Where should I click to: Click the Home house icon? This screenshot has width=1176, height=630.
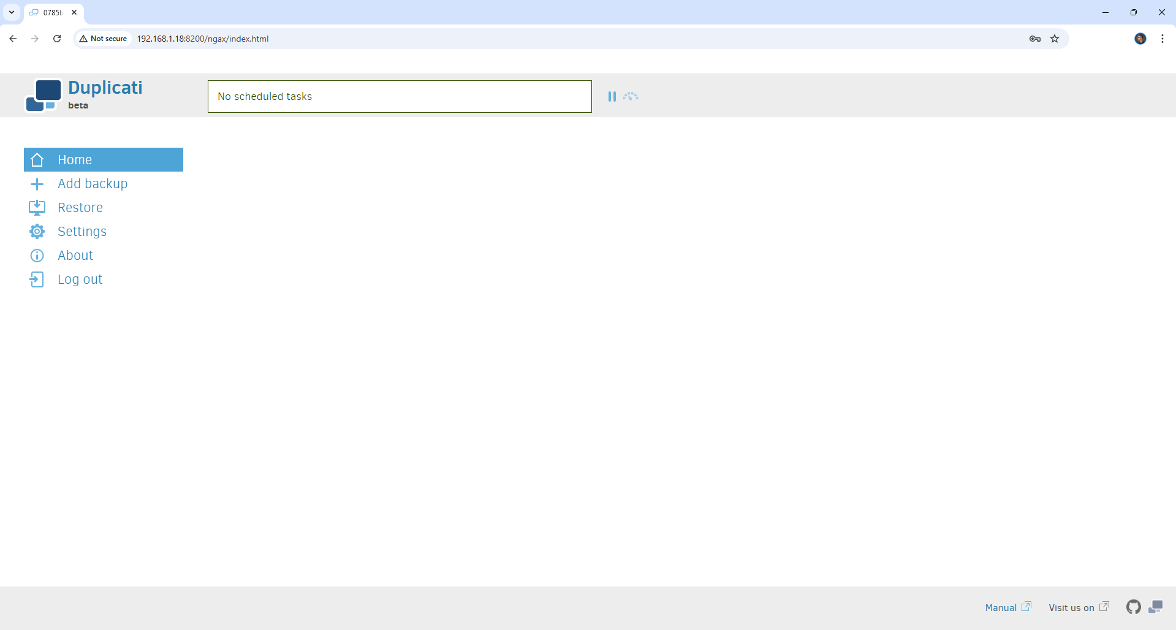(37, 159)
